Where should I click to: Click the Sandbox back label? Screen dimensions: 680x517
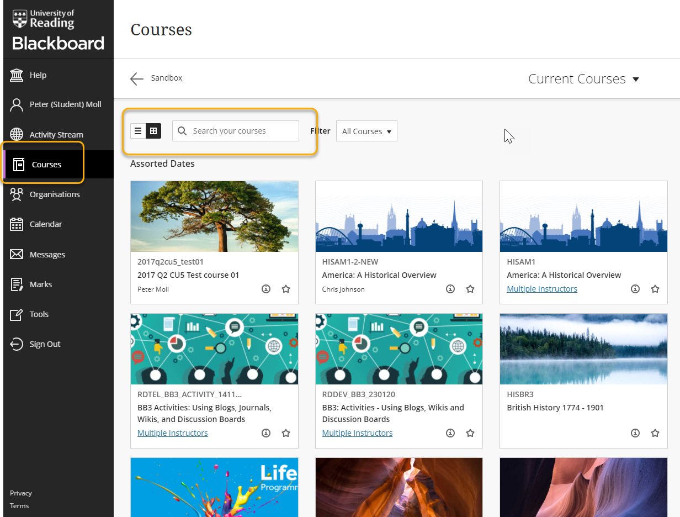tap(167, 78)
